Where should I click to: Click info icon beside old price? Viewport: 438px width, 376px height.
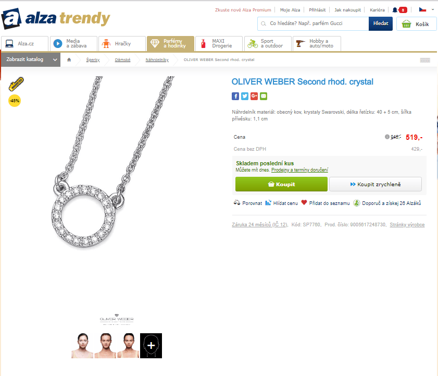pos(387,137)
